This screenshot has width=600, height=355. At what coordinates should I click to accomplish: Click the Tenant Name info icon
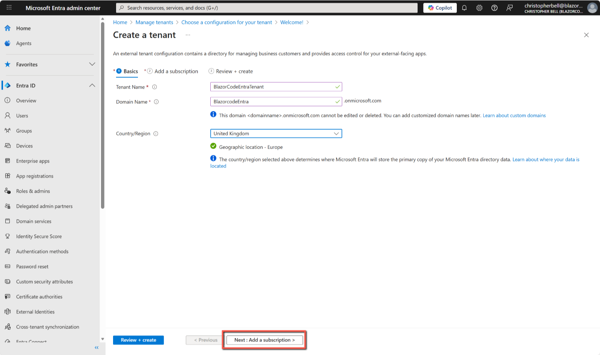155,87
